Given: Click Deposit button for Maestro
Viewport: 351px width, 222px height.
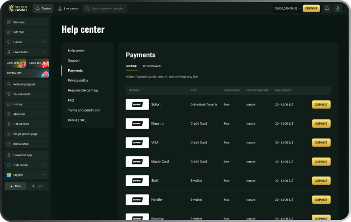Looking at the screenshot, I should pyautogui.click(x=321, y=124).
